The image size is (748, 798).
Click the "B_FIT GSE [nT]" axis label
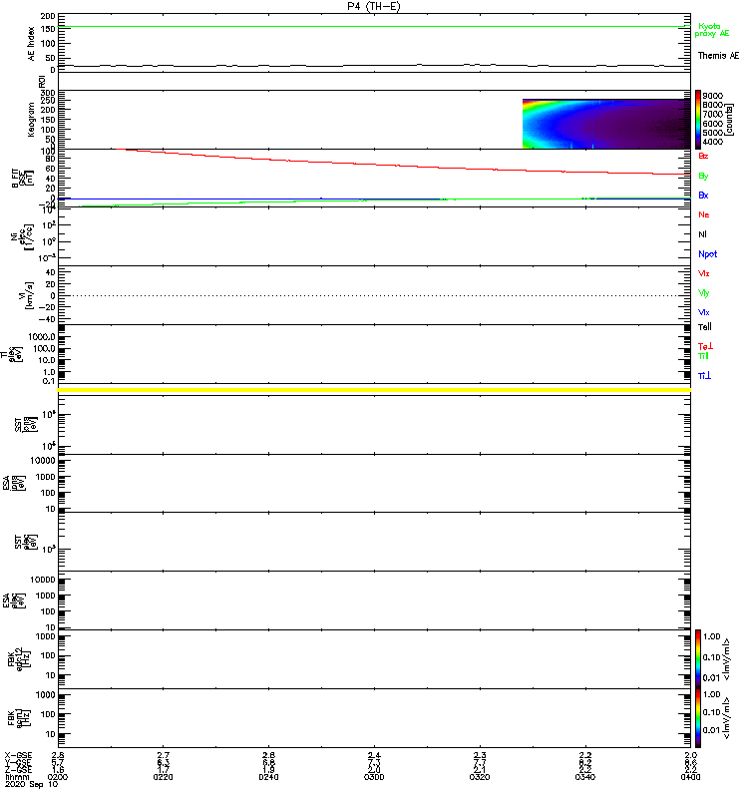[x=22, y=179]
